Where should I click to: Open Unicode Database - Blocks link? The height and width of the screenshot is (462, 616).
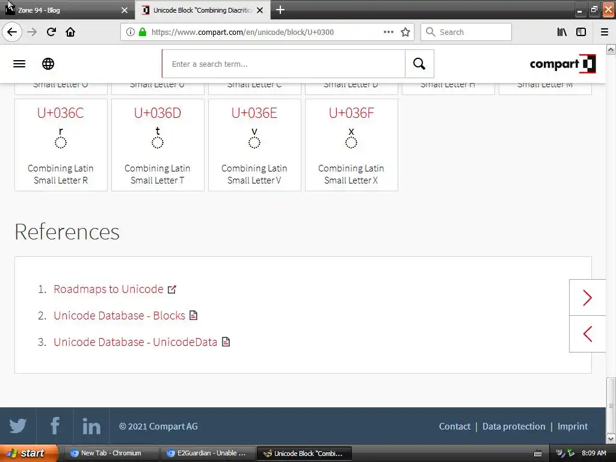pyautogui.click(x=120, y=315)
